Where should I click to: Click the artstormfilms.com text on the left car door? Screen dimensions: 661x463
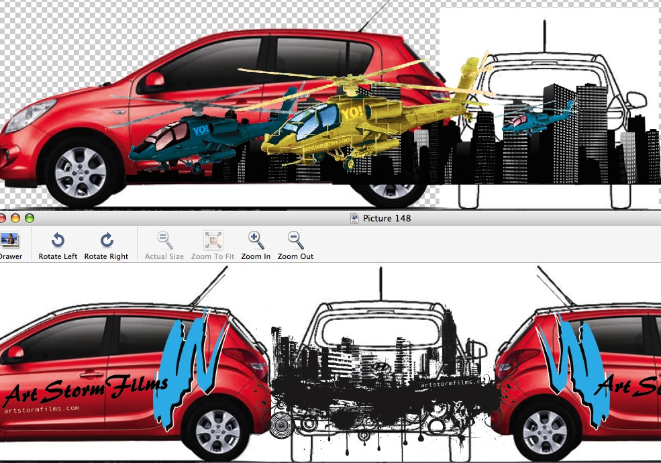coord(42,409)
